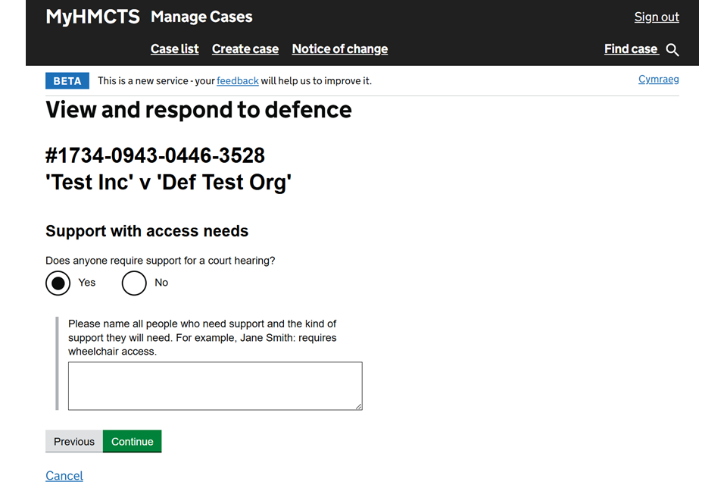The image size is (727, 485).
Task: Click the MyHMCTS logo text
Action: (x=92, y=17)
